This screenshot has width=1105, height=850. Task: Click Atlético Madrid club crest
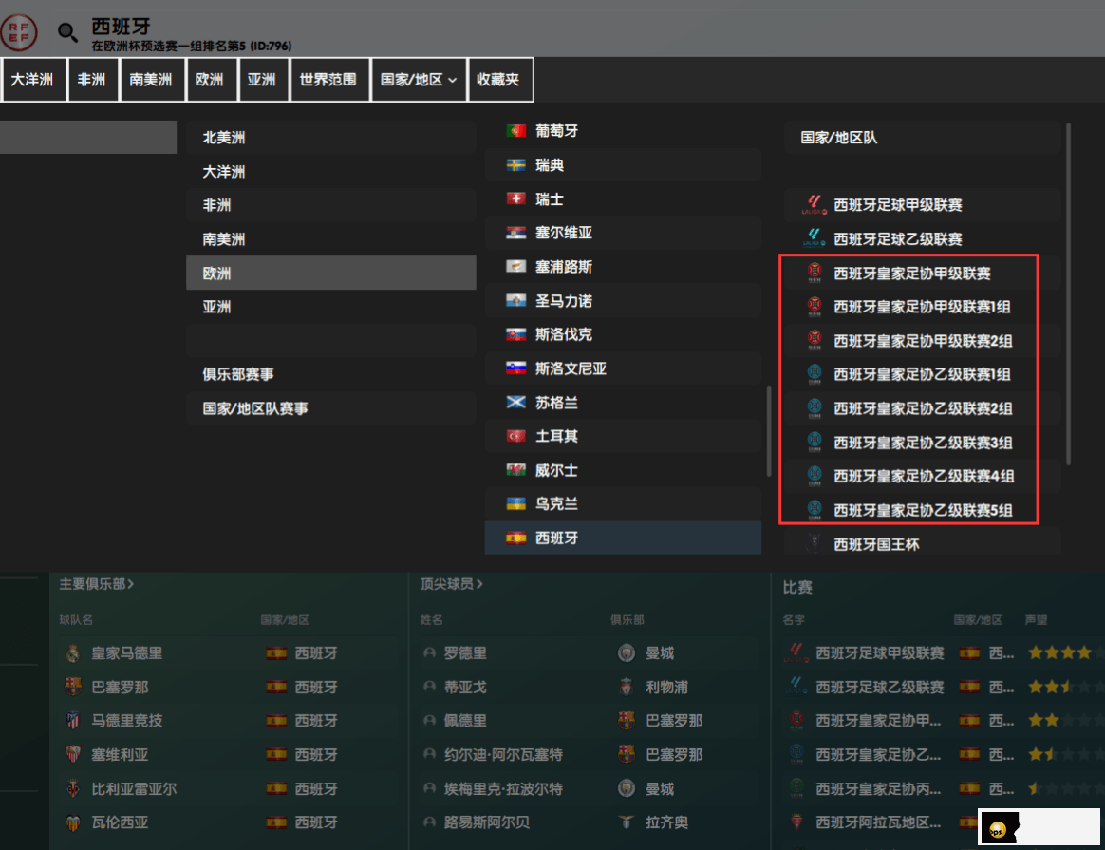tap(72, 720)
